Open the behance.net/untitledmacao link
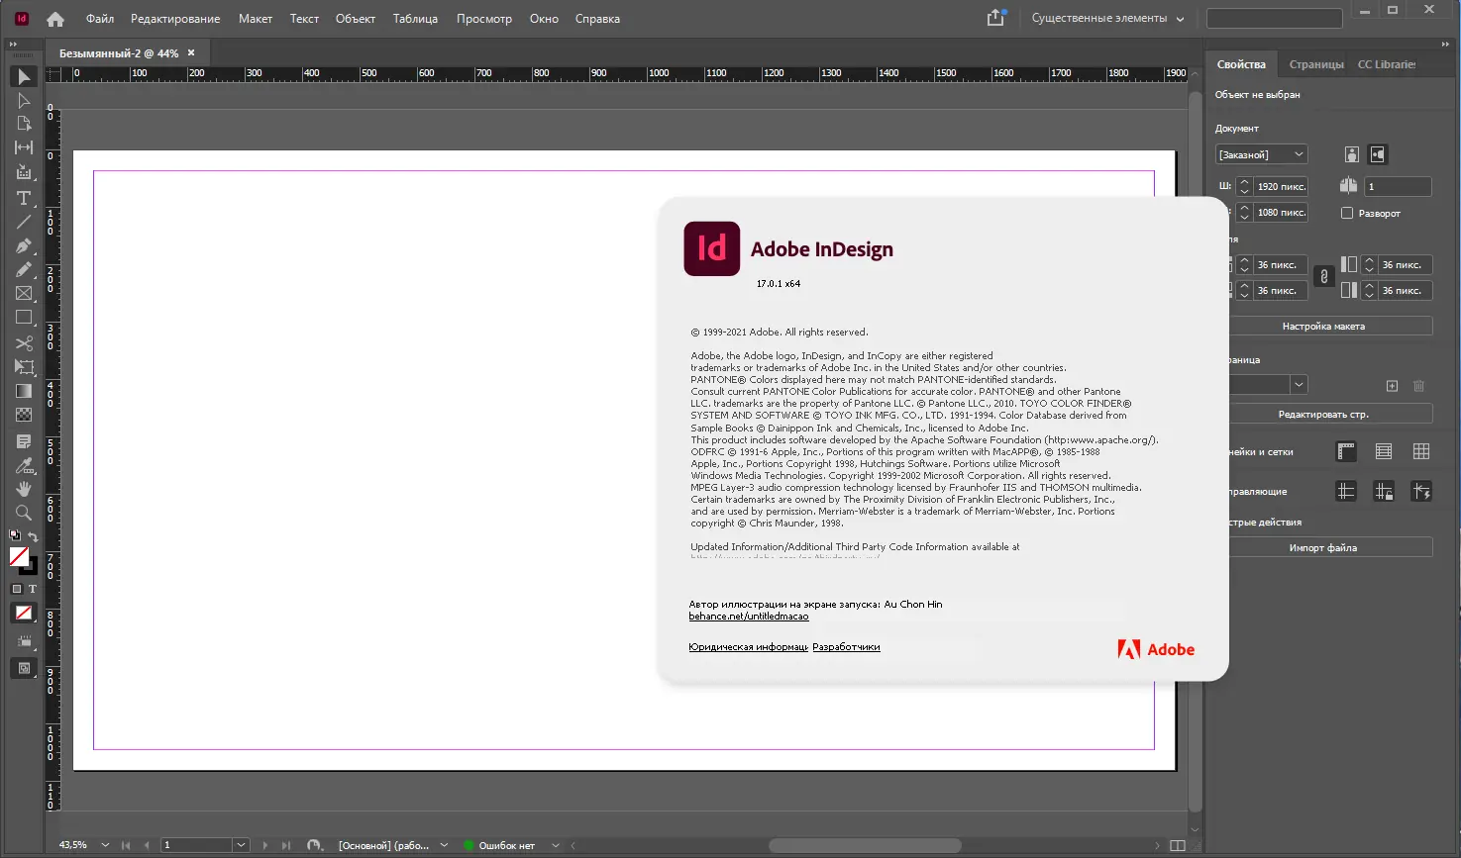Screen dimensions: 1461x858 pyautogui.click(x=748, y=616)
